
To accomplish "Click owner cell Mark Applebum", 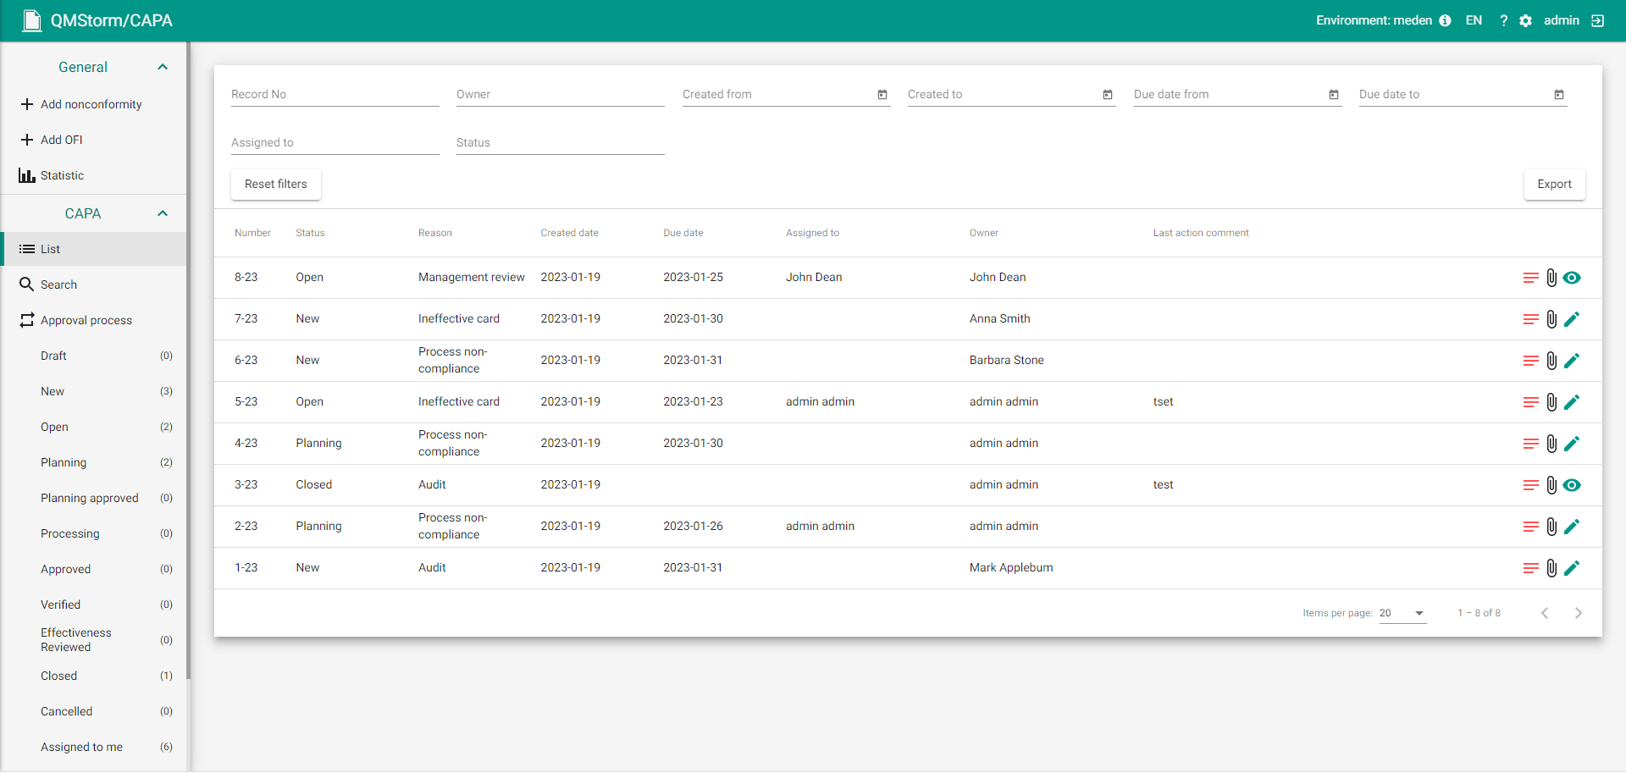I will [1011, 568].
